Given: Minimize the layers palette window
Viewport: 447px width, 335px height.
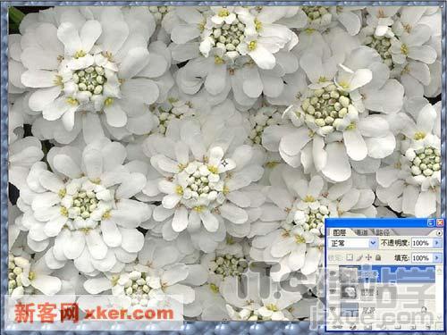Looking at the screenshot, I should (431, 222).
